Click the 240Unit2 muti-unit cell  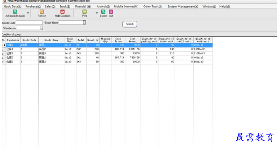point(203,49)
